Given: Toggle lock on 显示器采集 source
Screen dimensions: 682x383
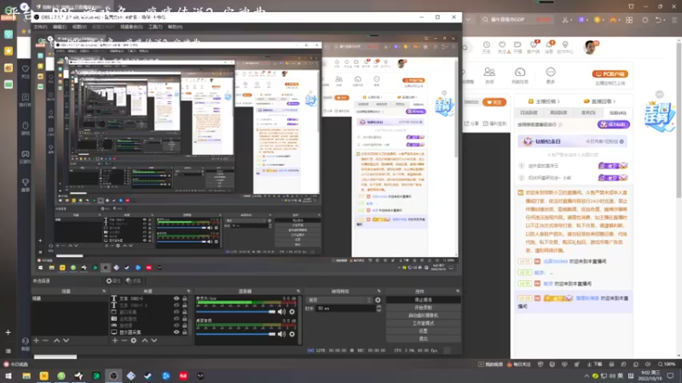Looking at the screenshot, I should click(184, 332).
